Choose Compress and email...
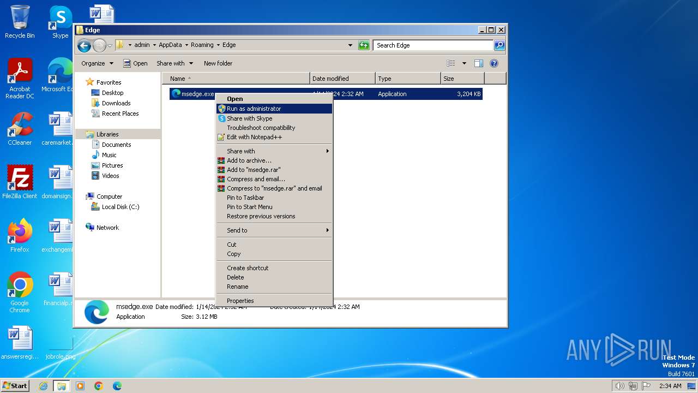Image resolution: width=698 pixels, height=393 pixels. (274, 179)
